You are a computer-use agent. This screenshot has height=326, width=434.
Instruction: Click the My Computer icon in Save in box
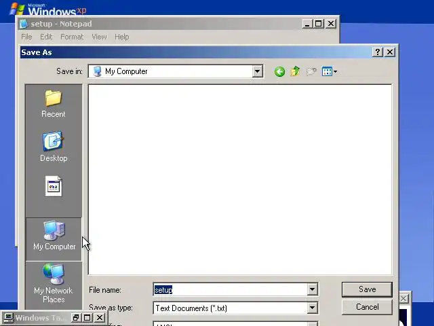[97, 71]
